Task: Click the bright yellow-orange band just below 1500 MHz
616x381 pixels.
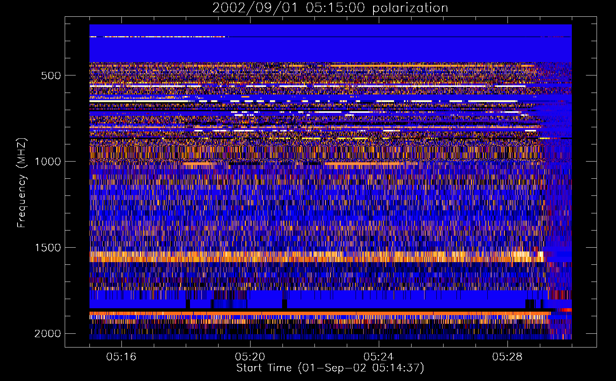Action: 305,256
